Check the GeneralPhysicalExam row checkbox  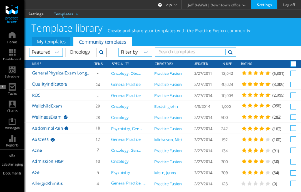tap(293, 73)
